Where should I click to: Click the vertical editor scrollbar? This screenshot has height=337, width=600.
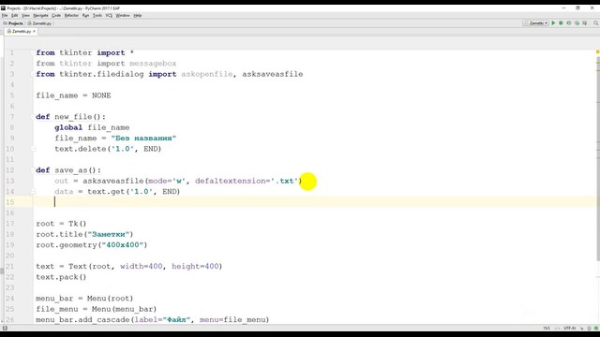597,160
